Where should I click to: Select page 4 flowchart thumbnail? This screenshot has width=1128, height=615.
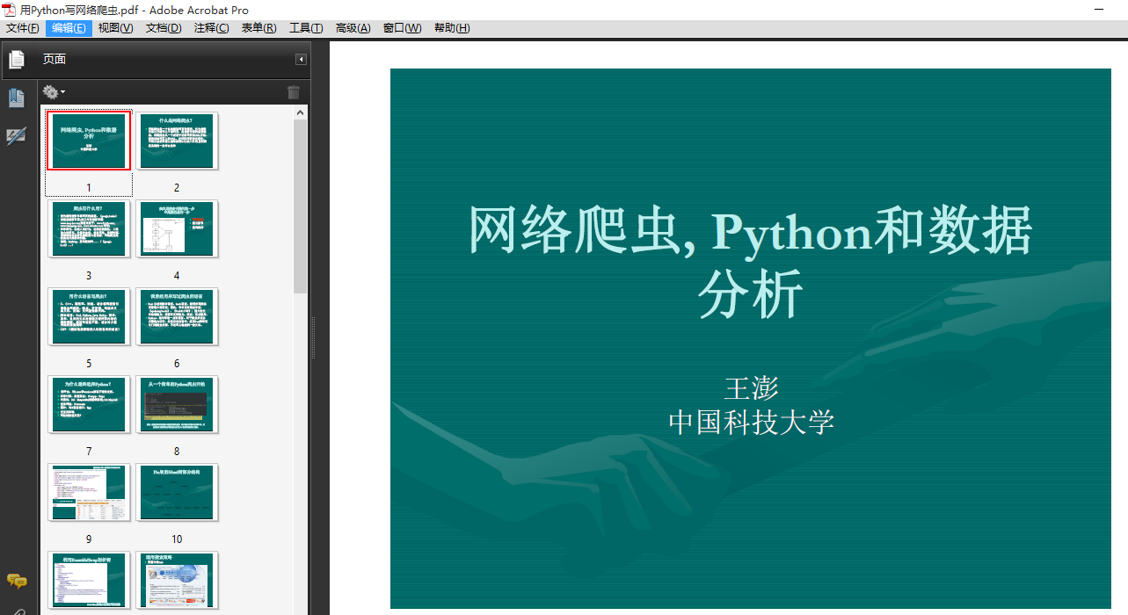pyautogui.click(x=177, y=228)
